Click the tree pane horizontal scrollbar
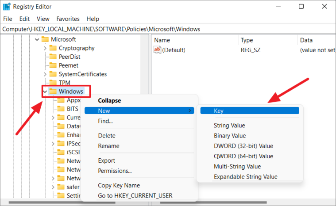 62,202
